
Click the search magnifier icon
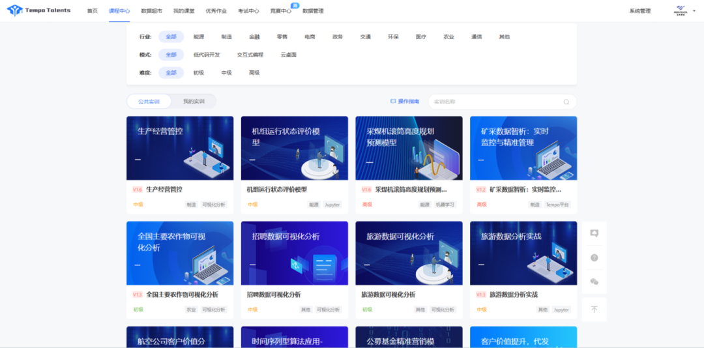(566, 102)
